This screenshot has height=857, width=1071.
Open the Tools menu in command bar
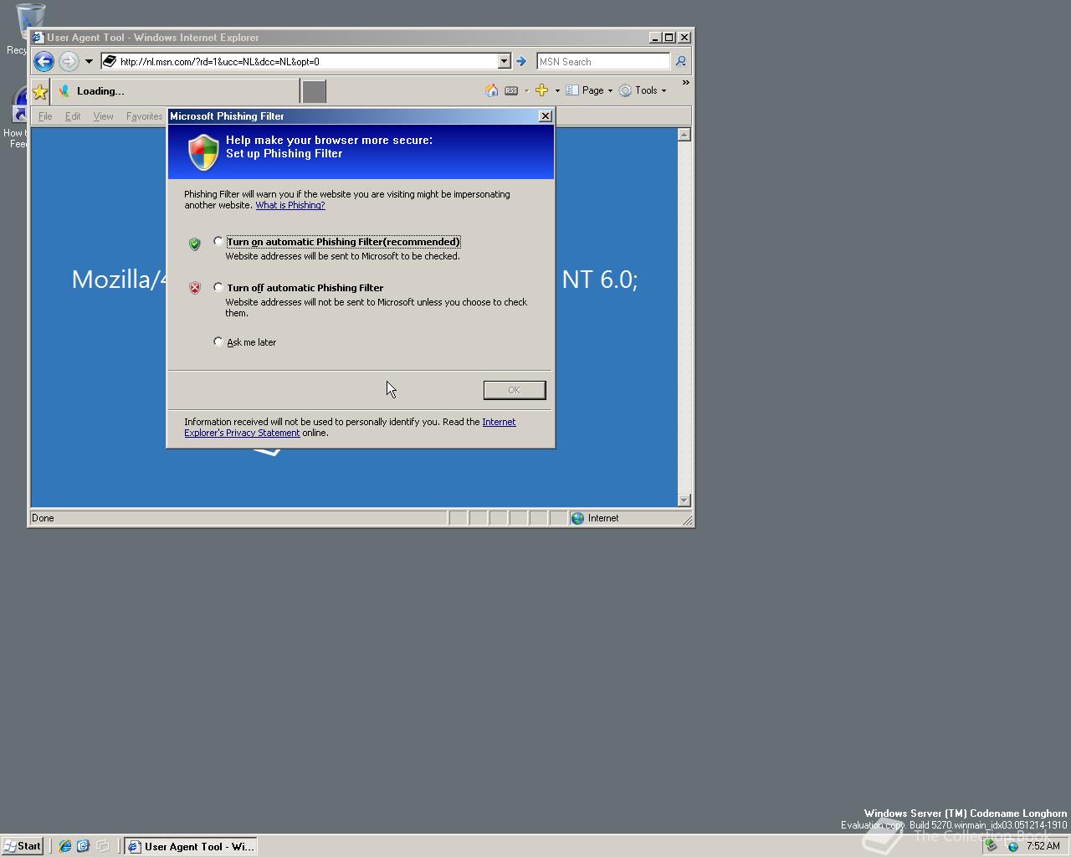(x=643, y=90)
